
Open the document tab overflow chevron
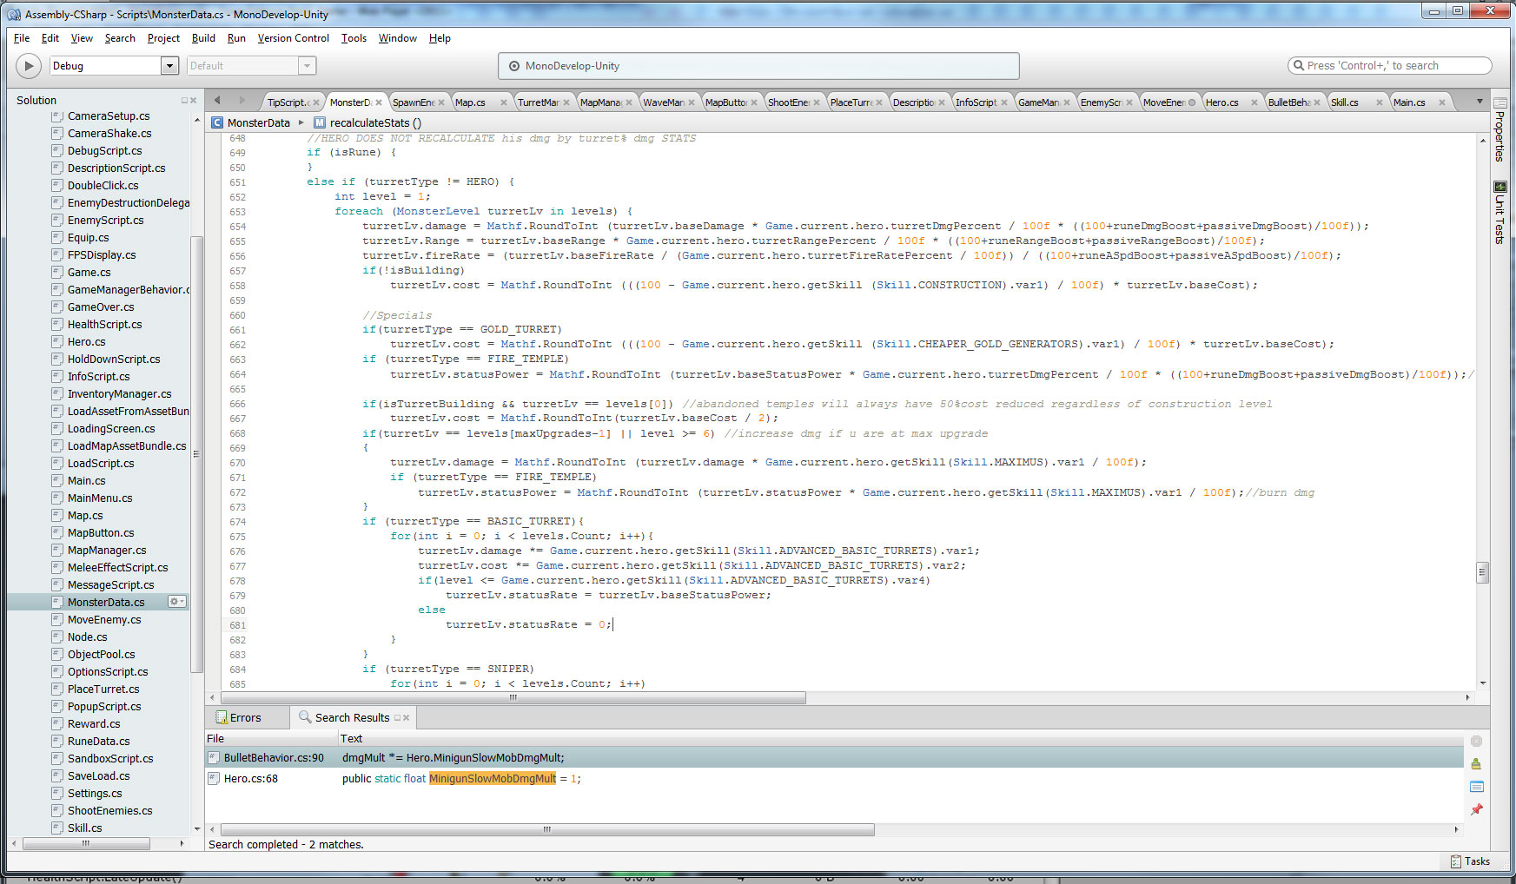pyautogui.click(x=1480, y=102)
